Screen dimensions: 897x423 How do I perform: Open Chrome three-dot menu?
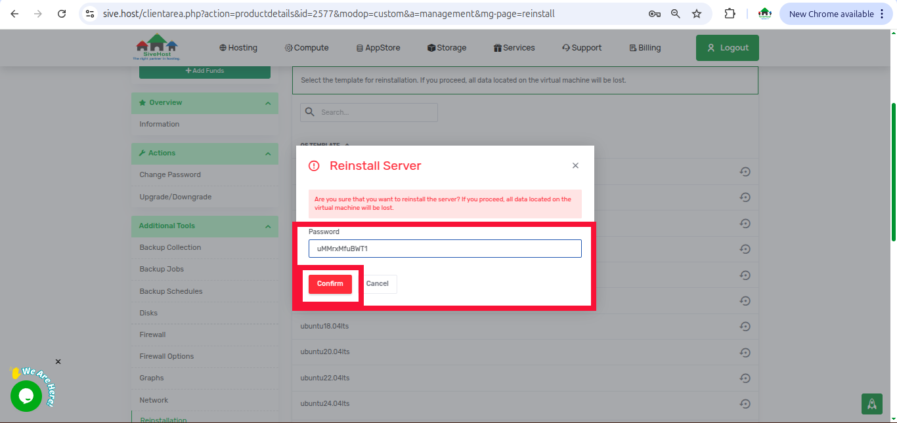click(882, 14)
